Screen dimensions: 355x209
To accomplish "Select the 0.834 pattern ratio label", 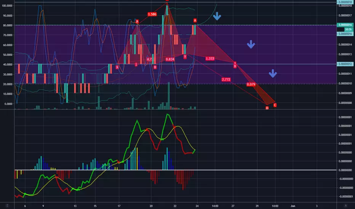I will point(170,59).
